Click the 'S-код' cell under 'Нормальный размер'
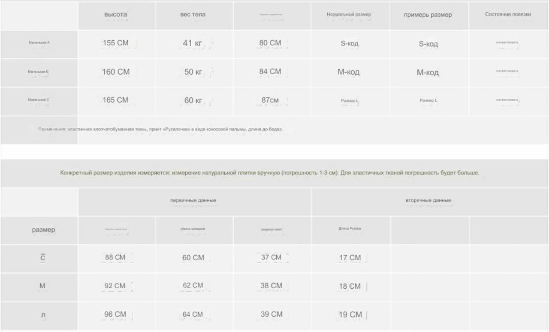 coord(350,44)
